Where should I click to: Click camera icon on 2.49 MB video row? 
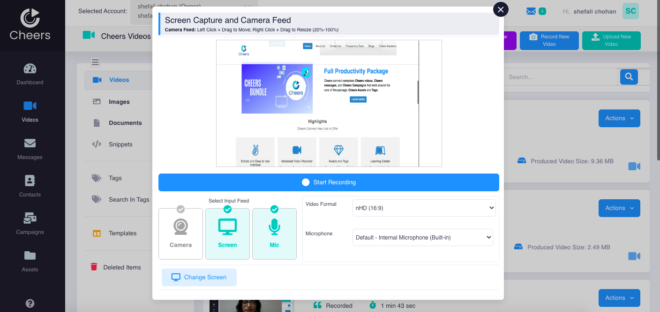[x=634, y=256]
